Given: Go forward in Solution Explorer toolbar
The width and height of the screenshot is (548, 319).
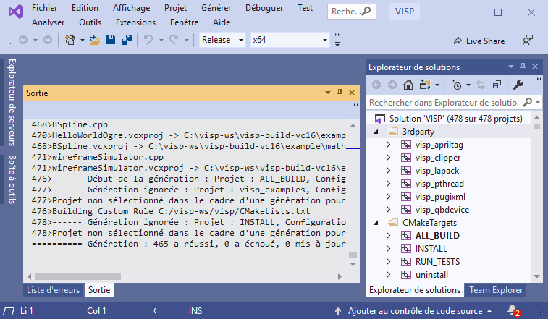Looking at the screenshot, I should click(x=392, y=85).
